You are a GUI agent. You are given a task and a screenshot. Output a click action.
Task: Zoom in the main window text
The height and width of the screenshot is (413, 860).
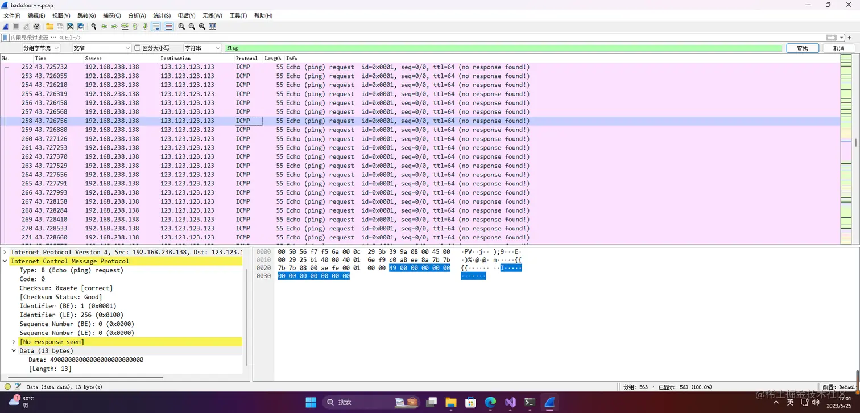(181, 27)
